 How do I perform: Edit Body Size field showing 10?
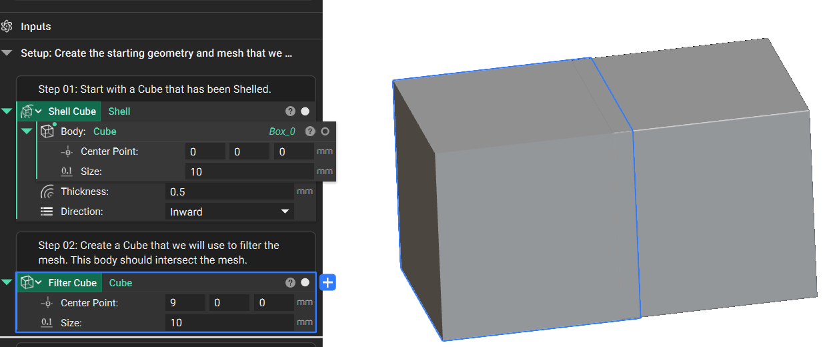click(x=249, y=171)
